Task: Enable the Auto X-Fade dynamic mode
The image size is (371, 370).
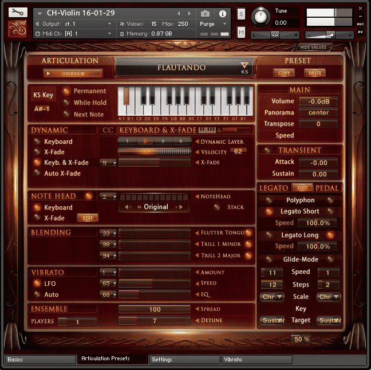Action: click(37, 173)
